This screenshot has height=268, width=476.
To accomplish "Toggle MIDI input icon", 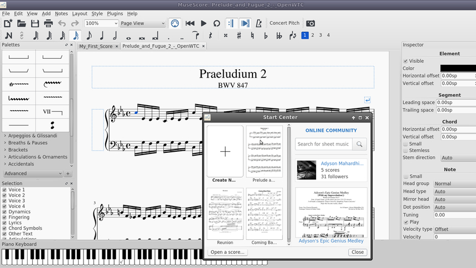I will click(x=175, y=23).
